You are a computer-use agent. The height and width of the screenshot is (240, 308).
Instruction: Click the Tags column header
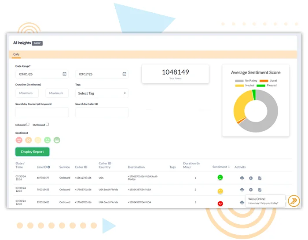[172, 167]
